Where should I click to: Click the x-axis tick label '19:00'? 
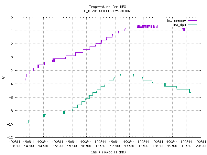pos(172,146)
